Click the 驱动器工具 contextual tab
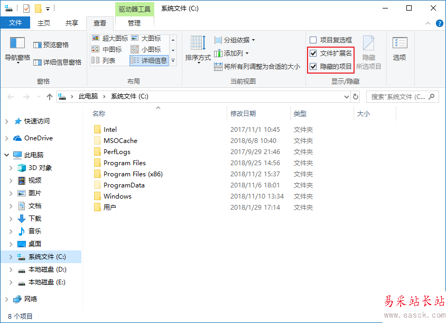 (135, 9)
